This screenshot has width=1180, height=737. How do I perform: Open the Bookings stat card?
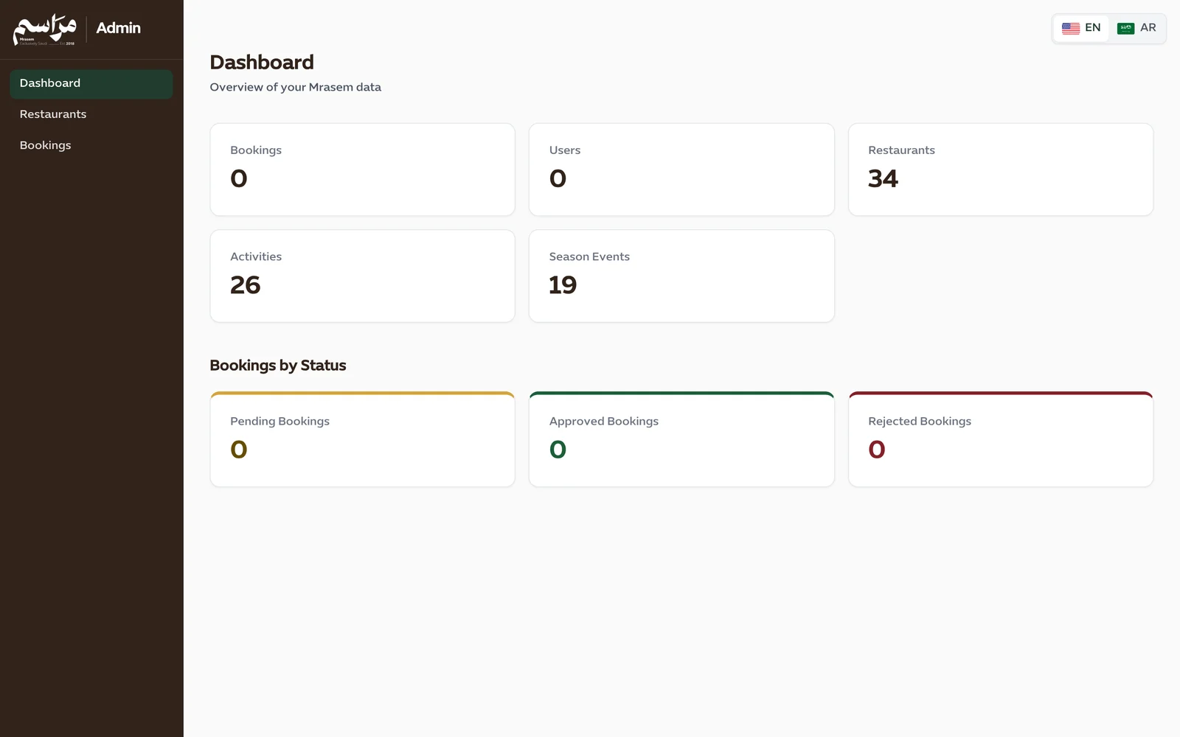(x=362, y=170)
